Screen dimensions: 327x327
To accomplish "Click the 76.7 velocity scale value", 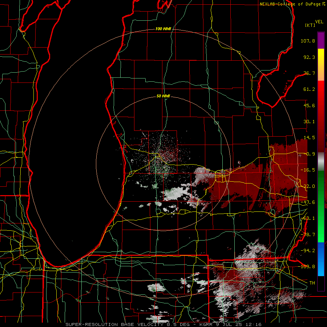I will tap(309, 73).
